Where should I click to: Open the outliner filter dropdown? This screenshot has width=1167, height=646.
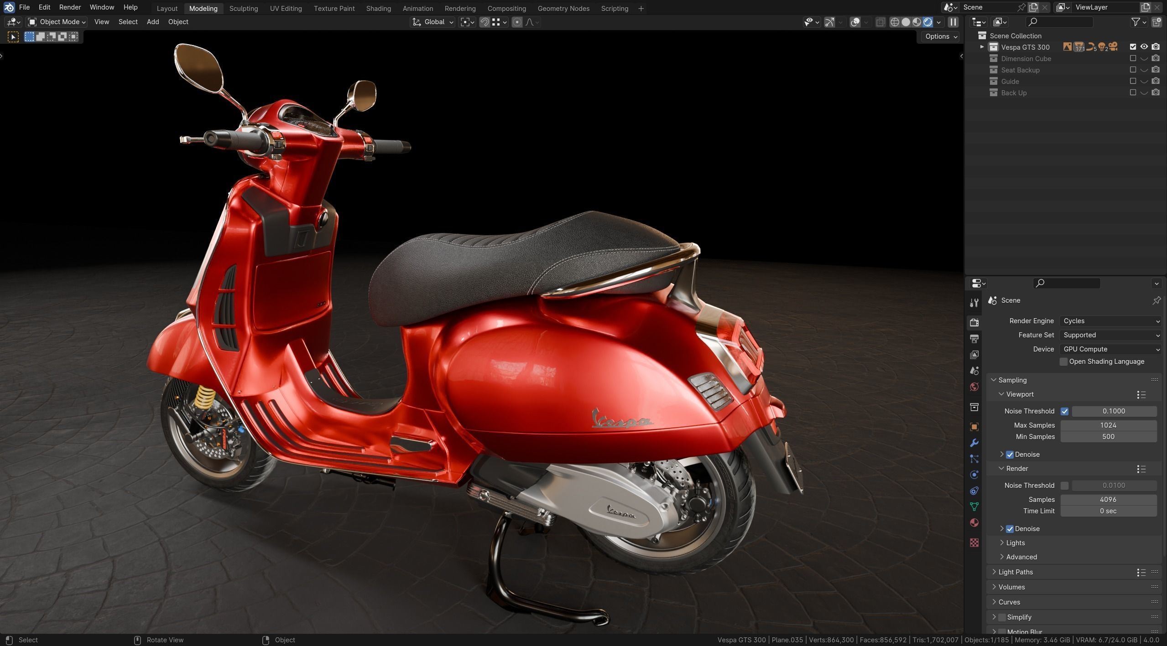tap(1139, 22)
